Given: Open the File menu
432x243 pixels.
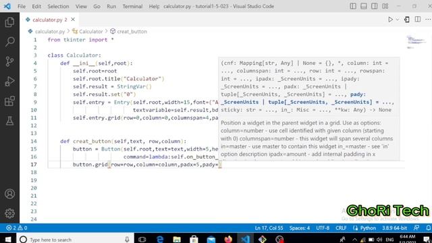Looking at the screenshot, I should (22, 6).
